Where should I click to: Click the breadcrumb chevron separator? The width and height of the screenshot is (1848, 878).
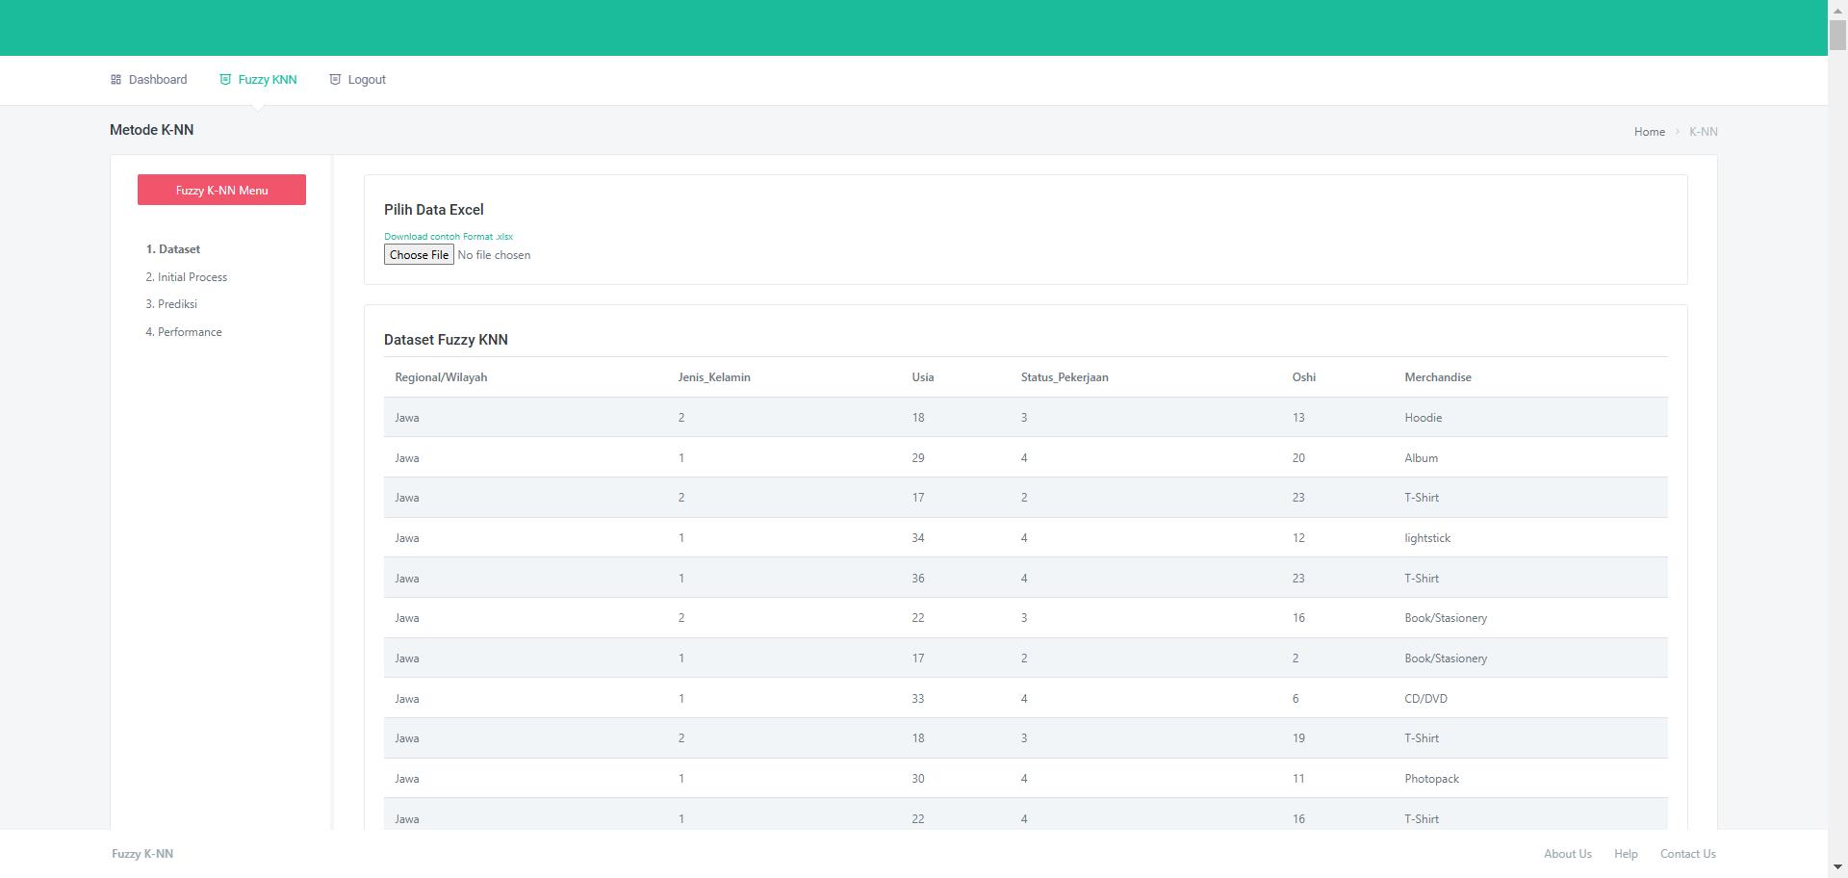click(1677, 132)
